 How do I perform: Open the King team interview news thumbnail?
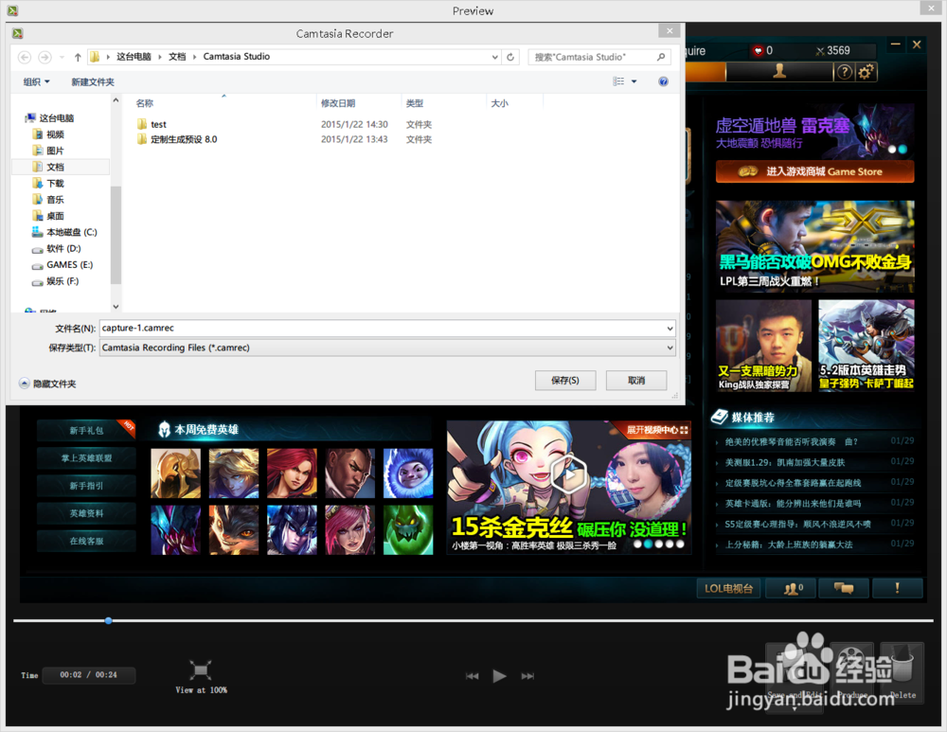(763, 346)
